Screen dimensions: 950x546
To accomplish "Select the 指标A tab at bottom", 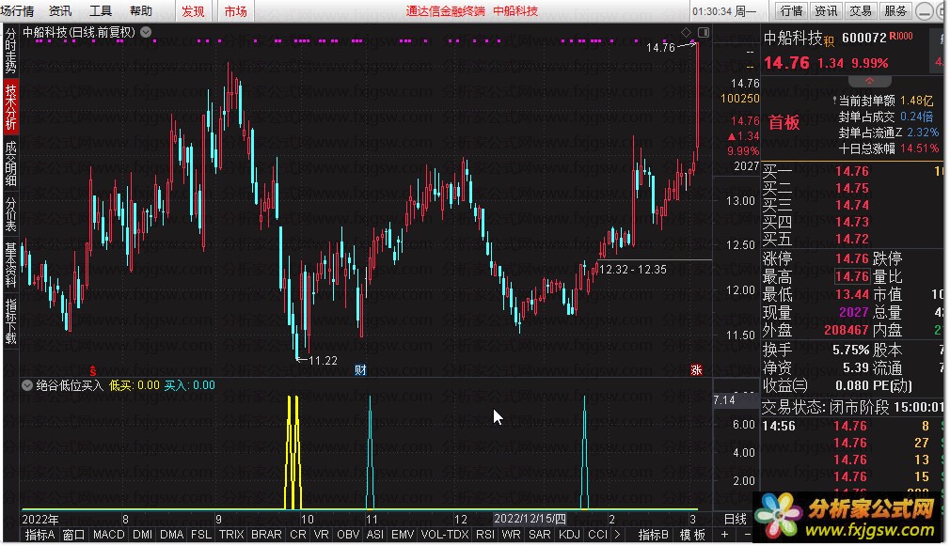I will [x=40, y=535].
